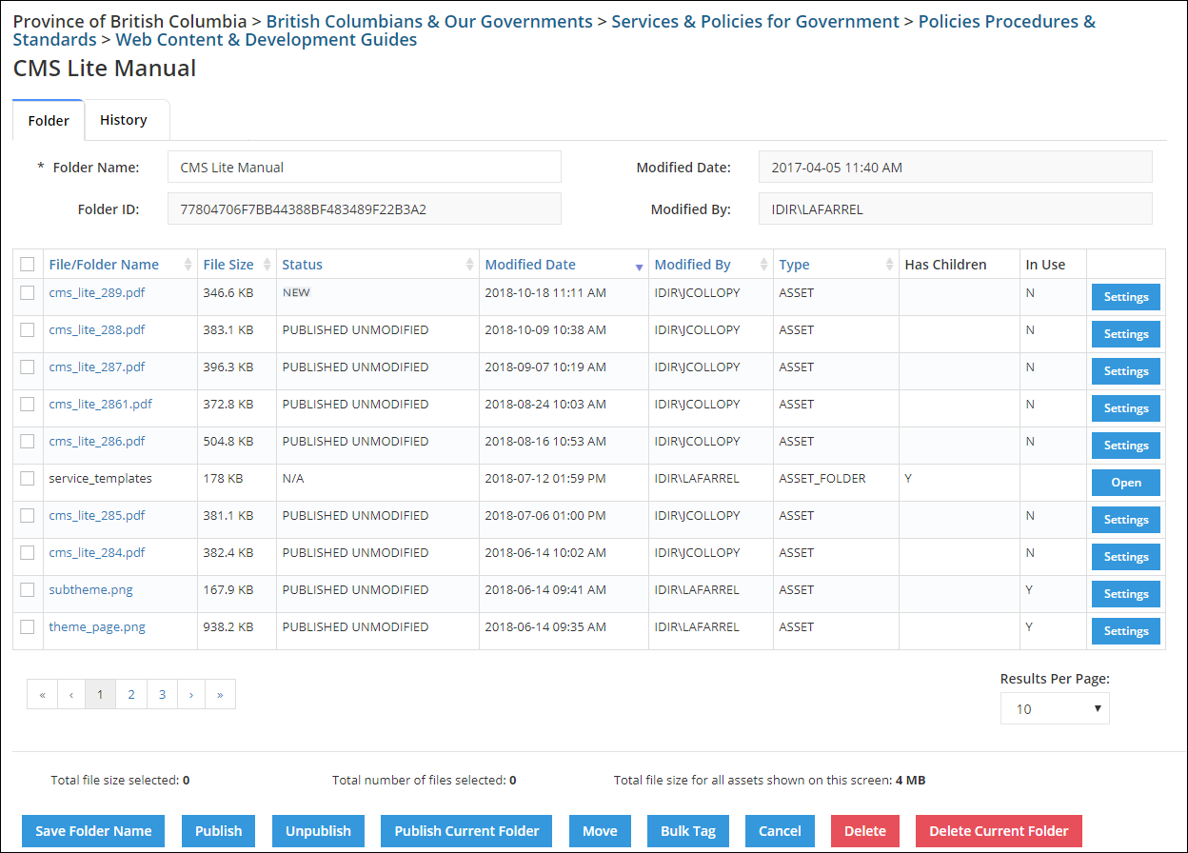The width and height of the screenshot is (1188, 853).
Task: Click Open for the service_templates folder
Action: (x=1126, y=483)
